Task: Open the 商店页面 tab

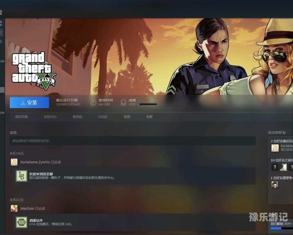Action: tap(22, 117)
